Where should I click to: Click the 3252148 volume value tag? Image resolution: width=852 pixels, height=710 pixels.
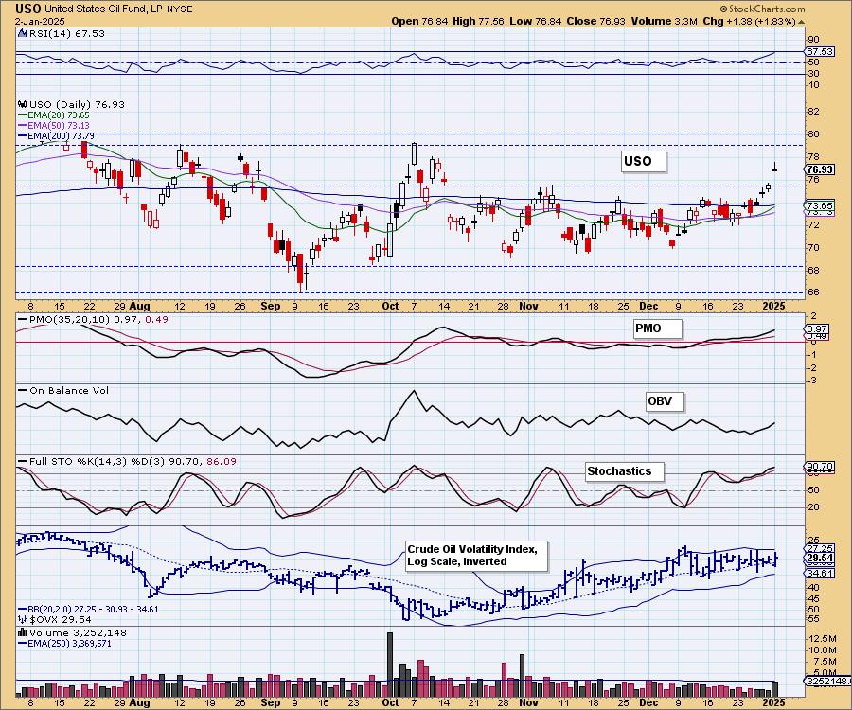(826, 682)
